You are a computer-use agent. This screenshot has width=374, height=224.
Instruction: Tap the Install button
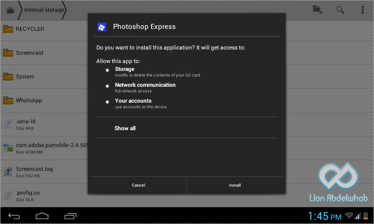pos(236,185)
